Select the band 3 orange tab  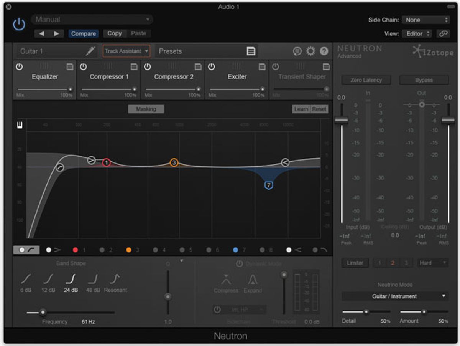pyautogui.click(x=129, y=250)
